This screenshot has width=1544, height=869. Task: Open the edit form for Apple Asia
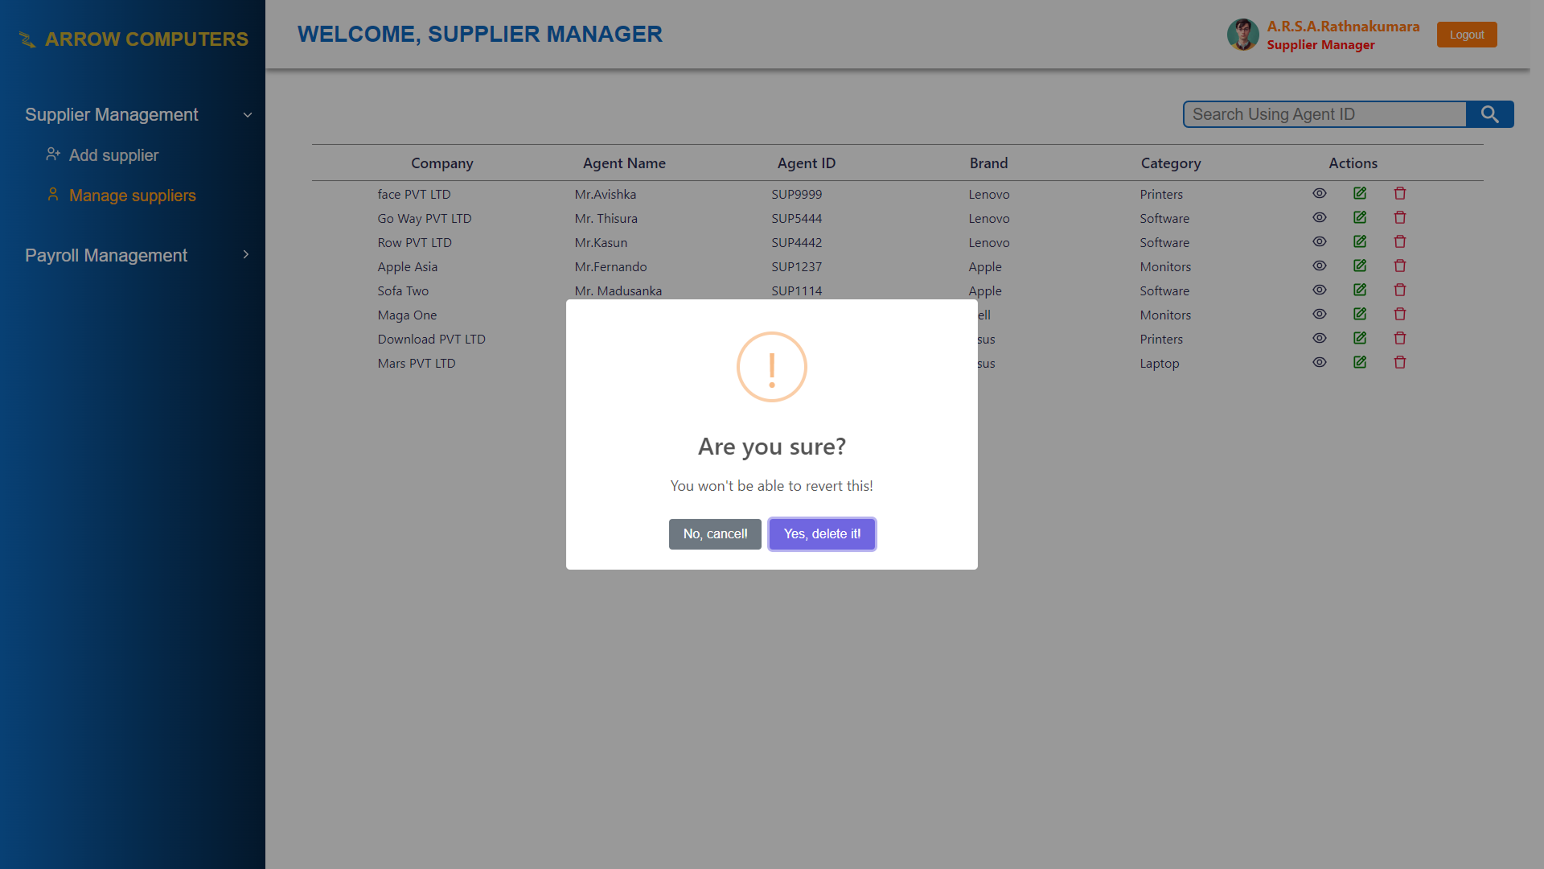1360,266
